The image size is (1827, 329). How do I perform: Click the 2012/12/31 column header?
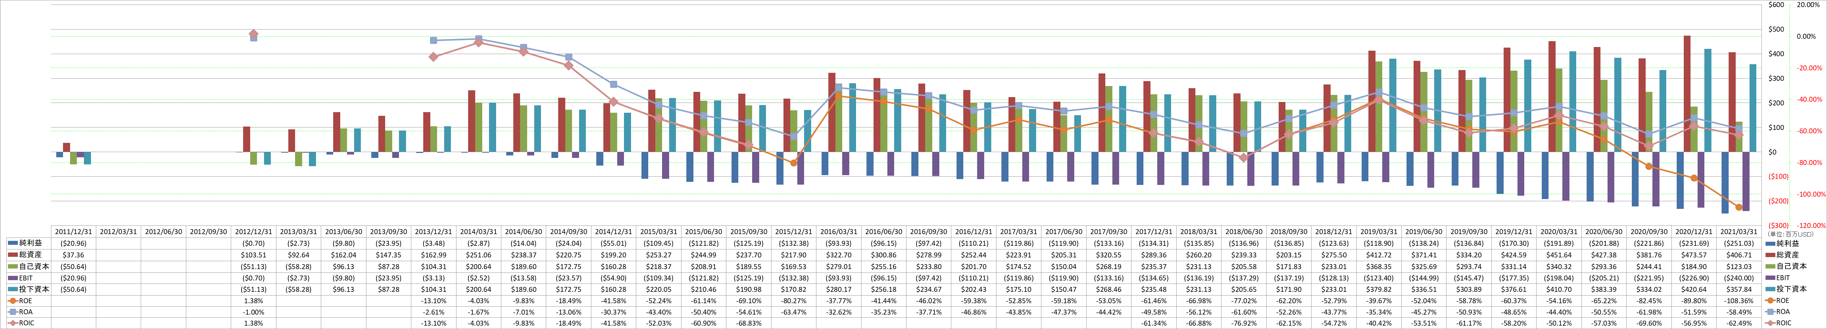(x=253, y=232)
